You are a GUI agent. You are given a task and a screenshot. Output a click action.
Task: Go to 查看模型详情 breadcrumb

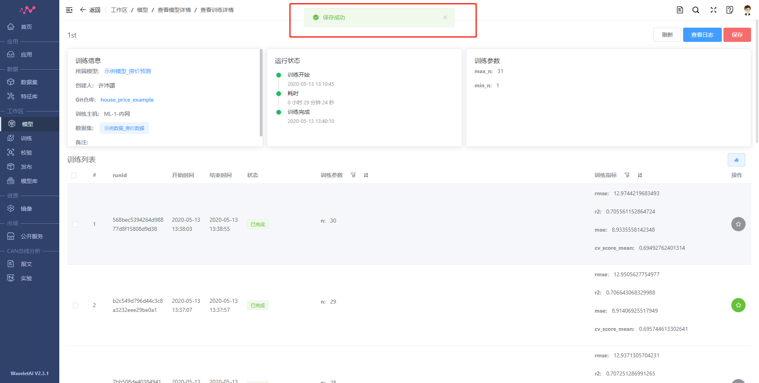point(174,10)
